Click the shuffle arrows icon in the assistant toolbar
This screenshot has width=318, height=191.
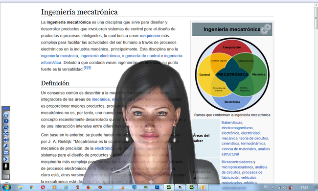tap(6, 134)
